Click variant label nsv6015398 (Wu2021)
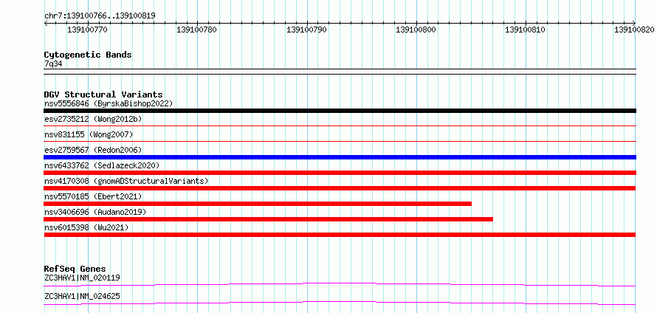This screenshot has height=313, width=657. 86,227
